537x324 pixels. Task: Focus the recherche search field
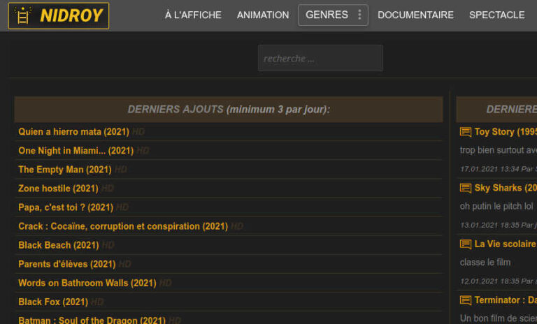pyautogui.click(x=320, y=59)
